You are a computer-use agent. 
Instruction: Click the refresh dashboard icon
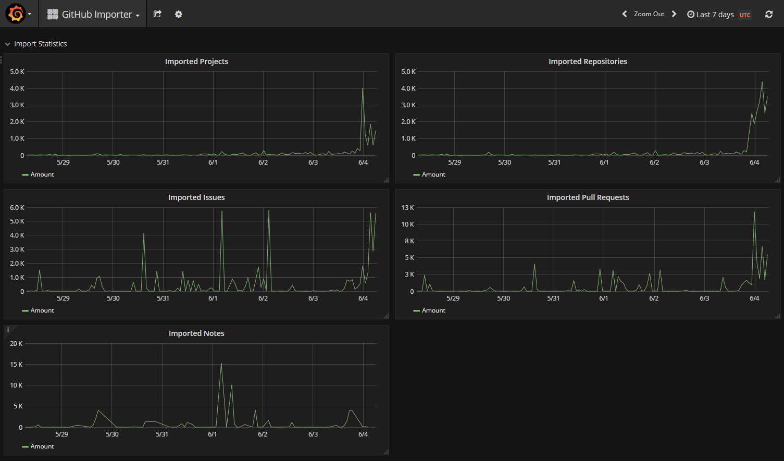768,14
